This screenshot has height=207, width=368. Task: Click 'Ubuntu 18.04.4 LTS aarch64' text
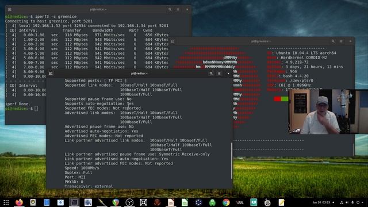pos(306,53)
